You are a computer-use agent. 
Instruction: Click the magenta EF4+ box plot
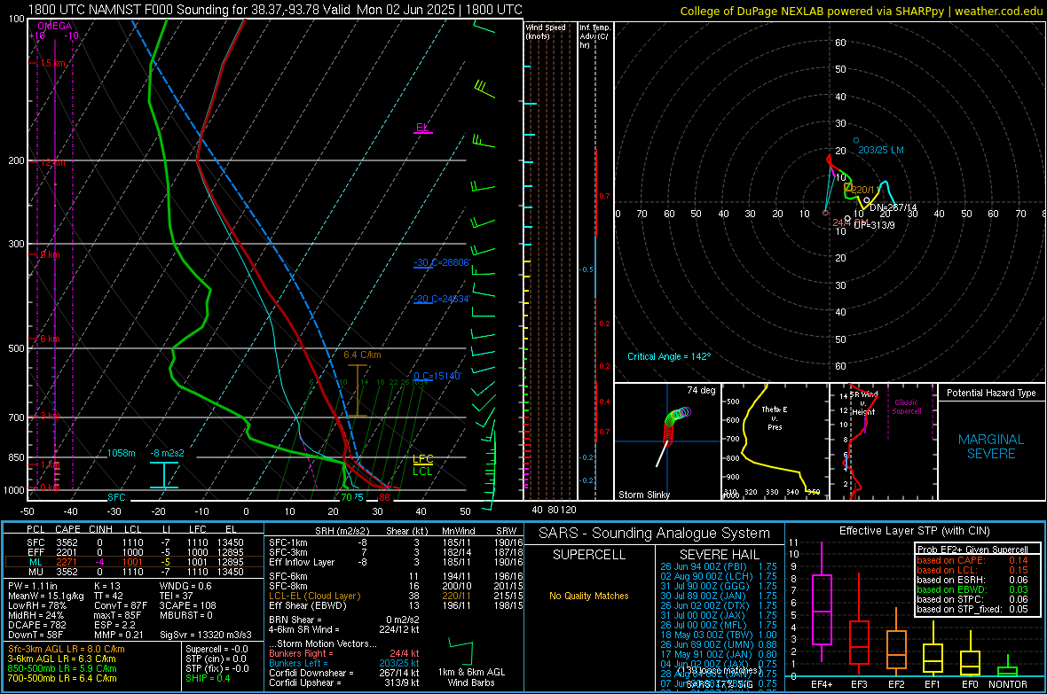822,602
